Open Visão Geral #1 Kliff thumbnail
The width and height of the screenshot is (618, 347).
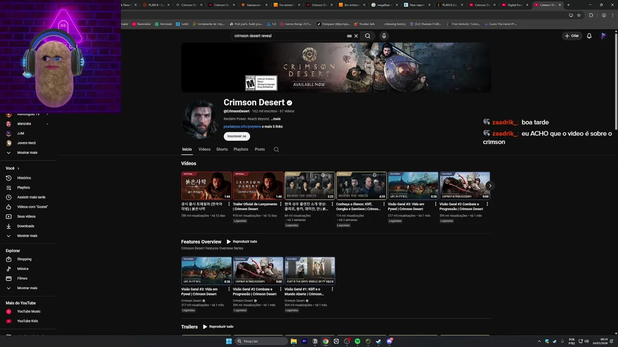coord(309,271)
